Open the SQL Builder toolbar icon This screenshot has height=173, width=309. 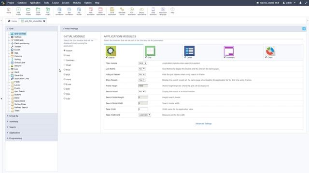tap(79, 11)
